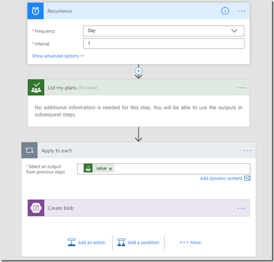Click the dynamic content panel icon
Viewport: 274px width, 262px height.
tap(247, 178)
